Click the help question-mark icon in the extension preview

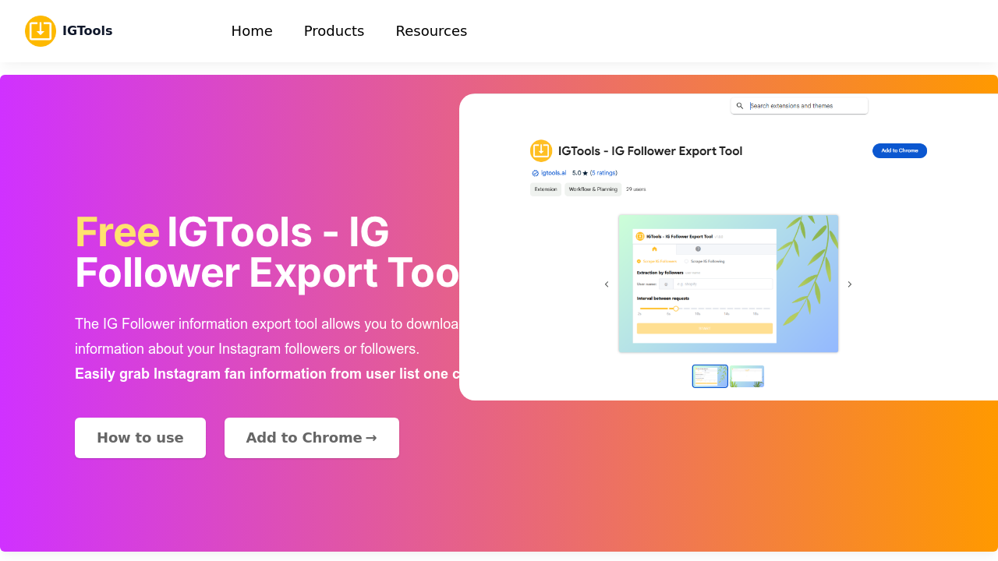[x=698, y=249]
